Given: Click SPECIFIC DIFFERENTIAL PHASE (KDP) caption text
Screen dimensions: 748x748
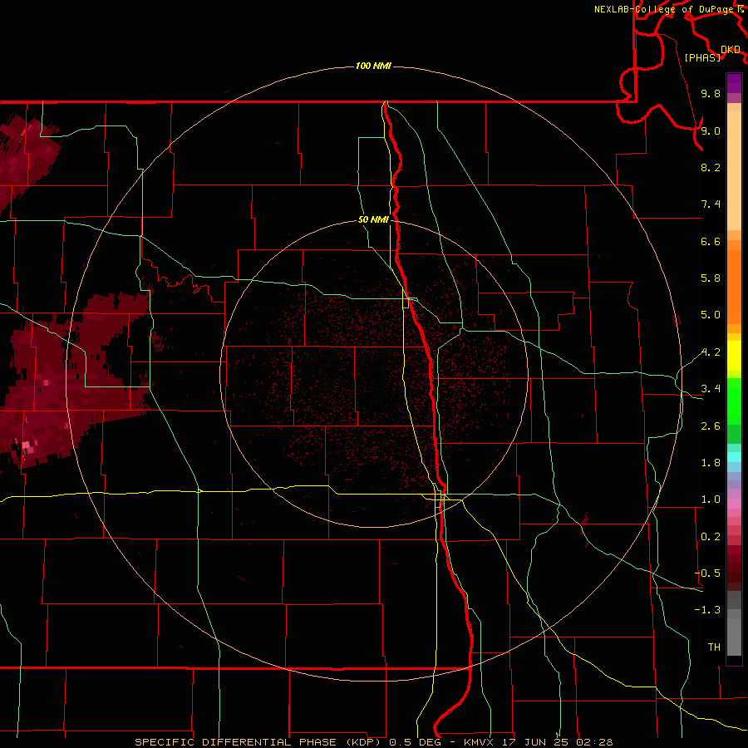Looking at the screenshot, I should pos(258,742).
